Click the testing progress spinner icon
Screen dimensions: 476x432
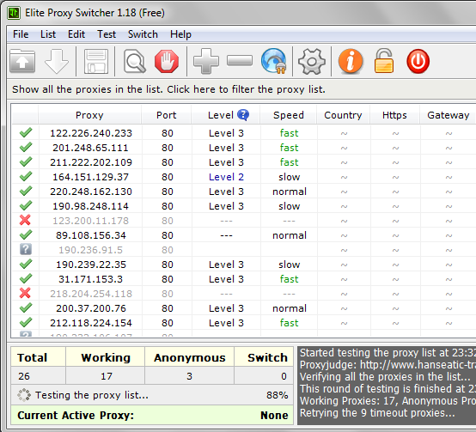pos(24,395)
